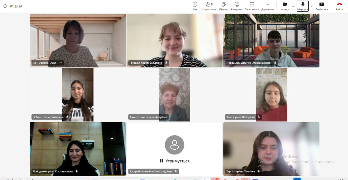The width and height of the screenshot is (348, 180).
Task: Click signal strength icon on ПАвлюк НАдія tile
Action: click(x=35, y=63)
